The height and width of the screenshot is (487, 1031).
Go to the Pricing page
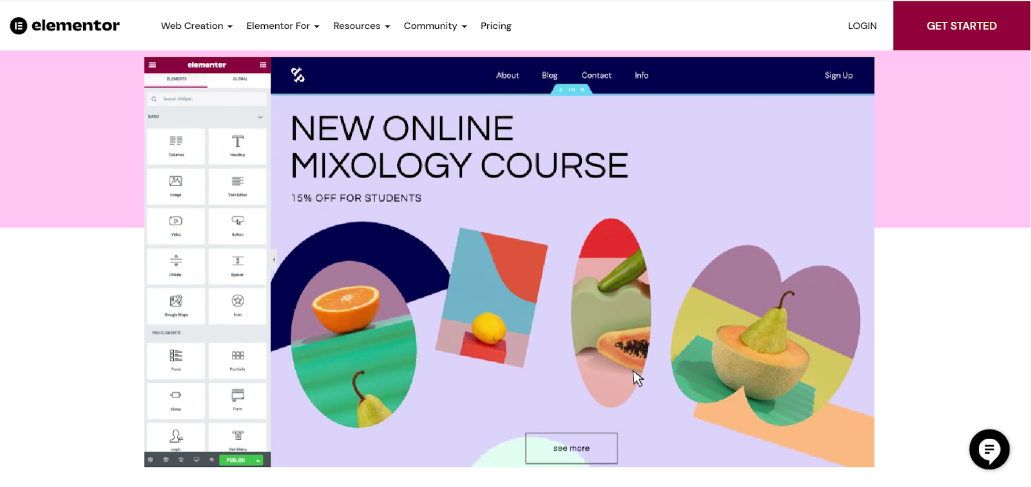click(496, 26)
